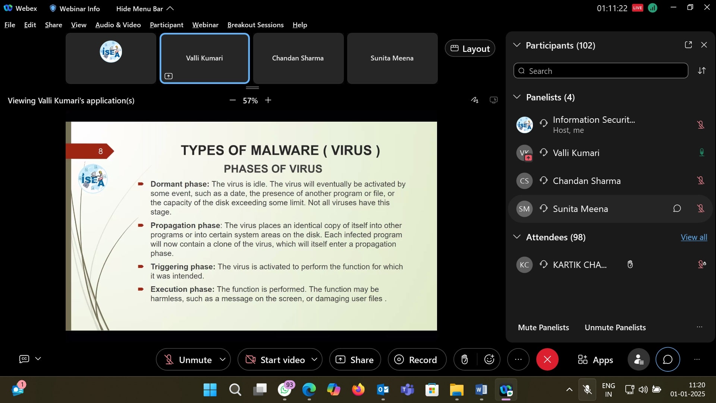Collapse the Attendees section
This screenshot has width=716, height=403.
pos(517,237)
